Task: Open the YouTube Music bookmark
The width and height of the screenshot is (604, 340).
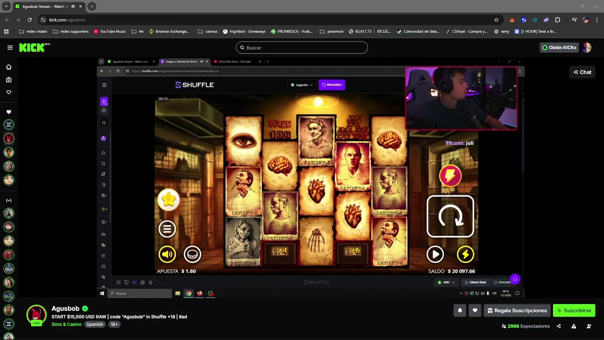Action: tap(109, 32)
